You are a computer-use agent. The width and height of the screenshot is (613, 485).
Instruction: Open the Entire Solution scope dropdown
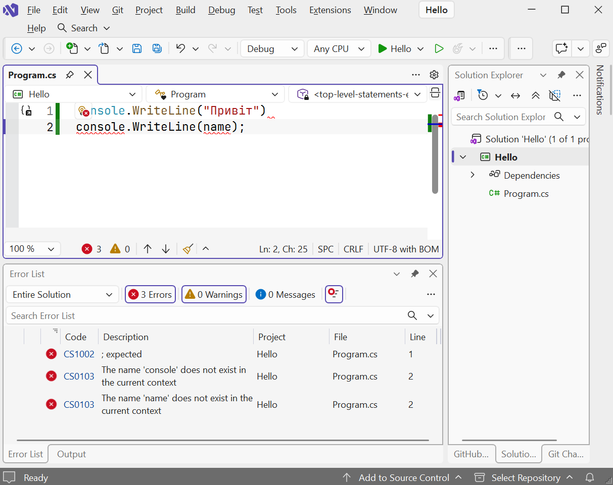click(x=62, y=294)
